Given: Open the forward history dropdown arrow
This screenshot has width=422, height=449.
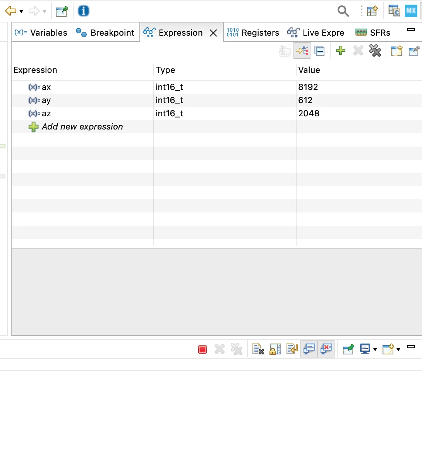Looking at the screenshot, I should coord(44,12).
